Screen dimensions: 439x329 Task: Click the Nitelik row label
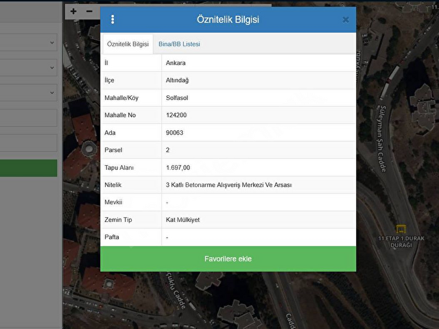[x=113, y=185]
